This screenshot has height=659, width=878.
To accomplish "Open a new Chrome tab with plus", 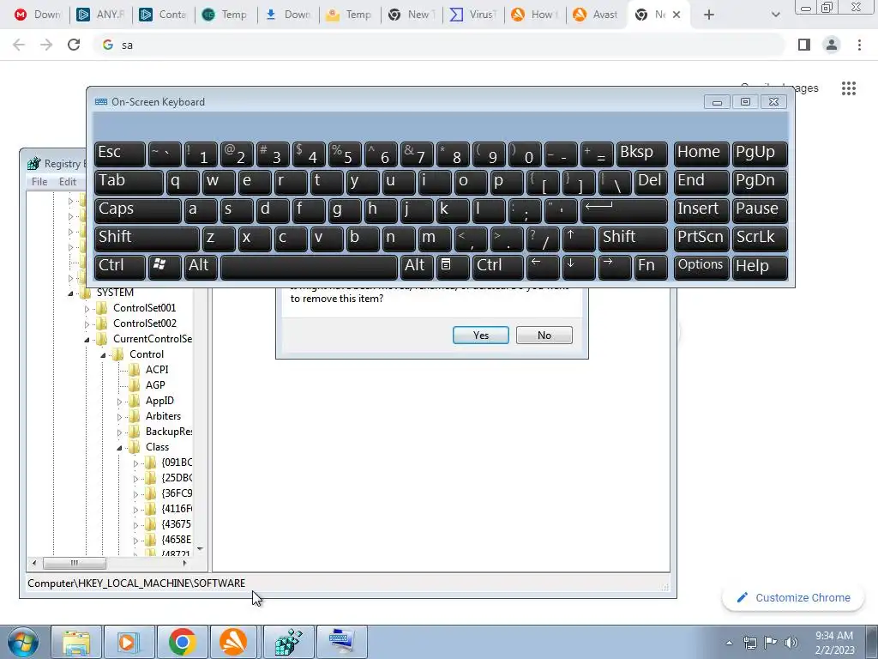I will (x=709, y=15).
